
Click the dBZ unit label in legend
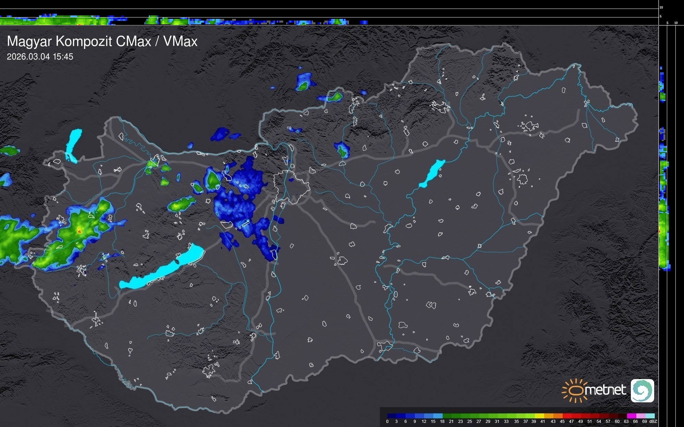point(653,422)
